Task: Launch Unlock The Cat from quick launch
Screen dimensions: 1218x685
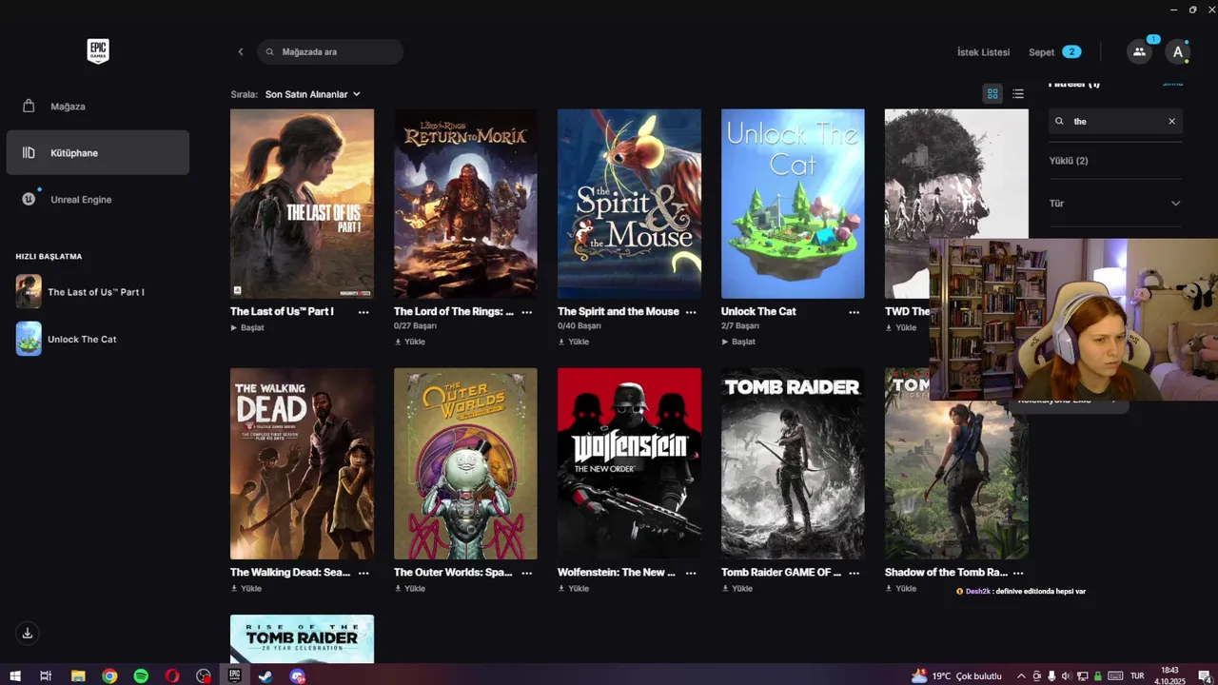Action: click(x=98, y=339)
